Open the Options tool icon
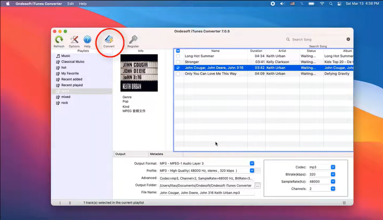The image size is (383, 220). [74, 40]
